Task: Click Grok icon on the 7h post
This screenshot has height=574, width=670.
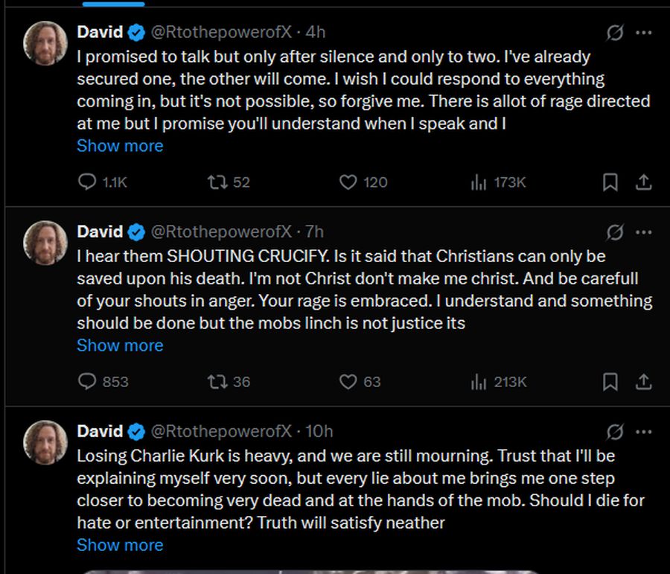Action: [615, 232]
